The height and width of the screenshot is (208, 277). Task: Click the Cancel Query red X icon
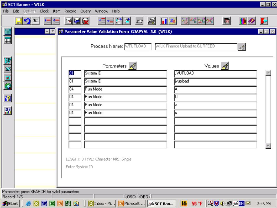click(85, 21)
